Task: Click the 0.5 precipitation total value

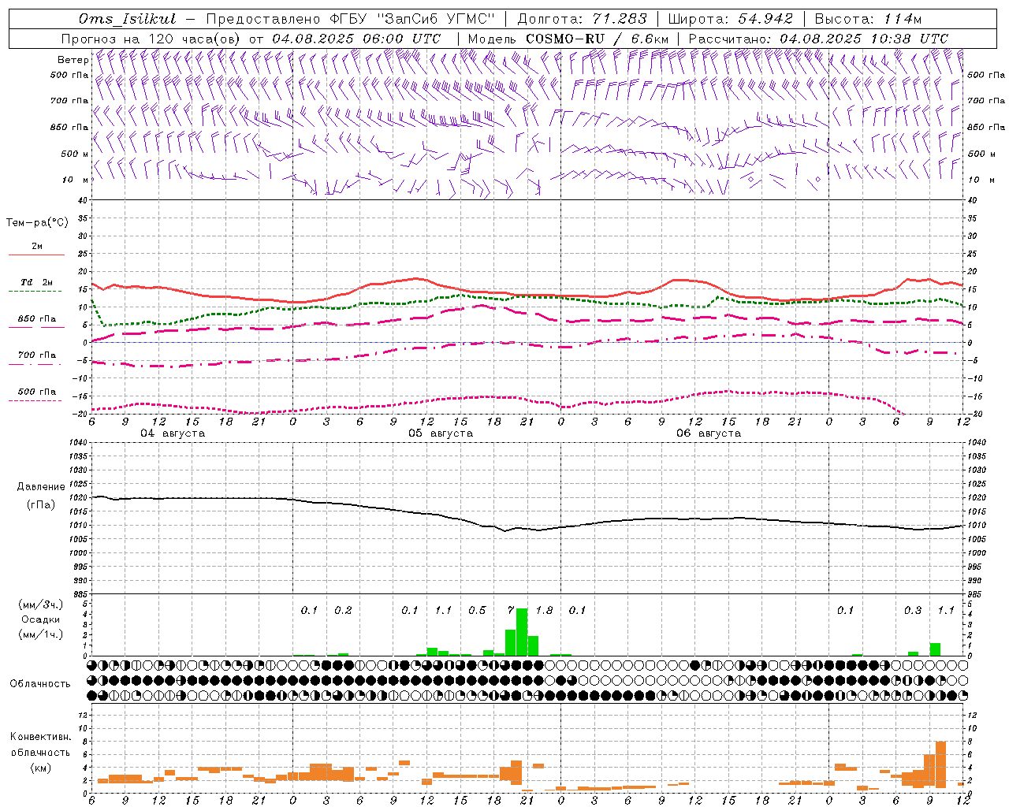Action: click(x=477, y=610)
